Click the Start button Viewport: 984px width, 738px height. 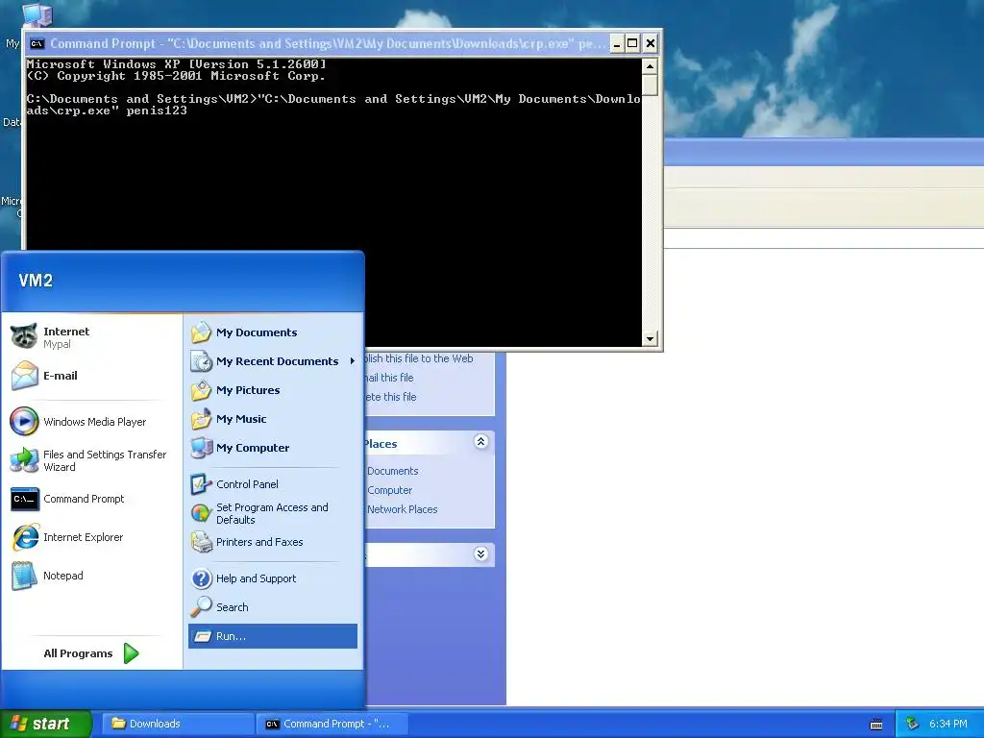click(x=46, y=724)
